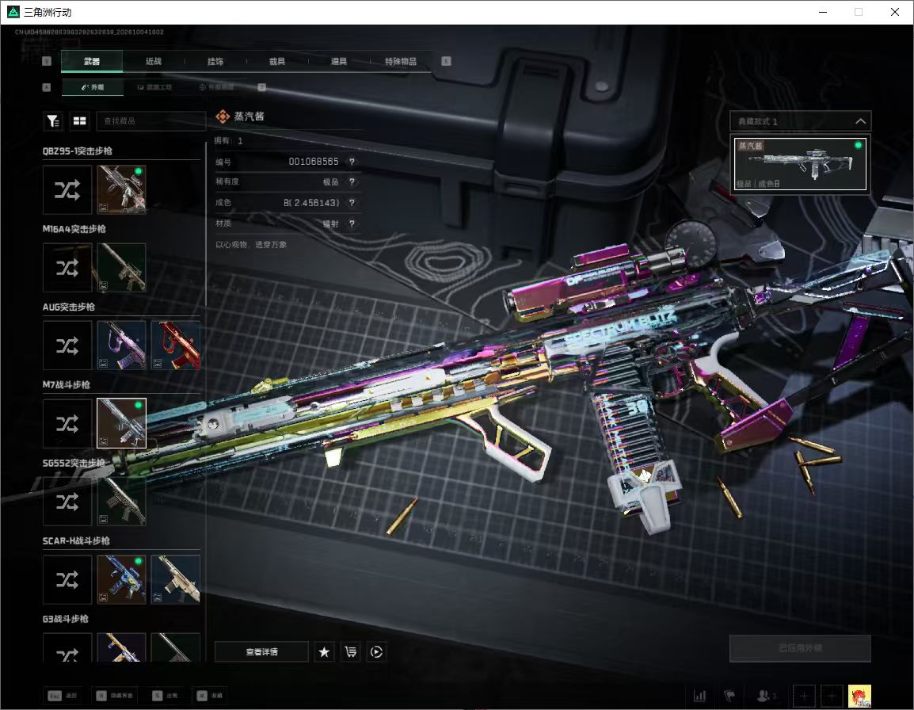The width and height of the screenshot is (914, 710).
Task: Select the QBZ95-1 skin thumbnail
Action: tap(121, 189)
